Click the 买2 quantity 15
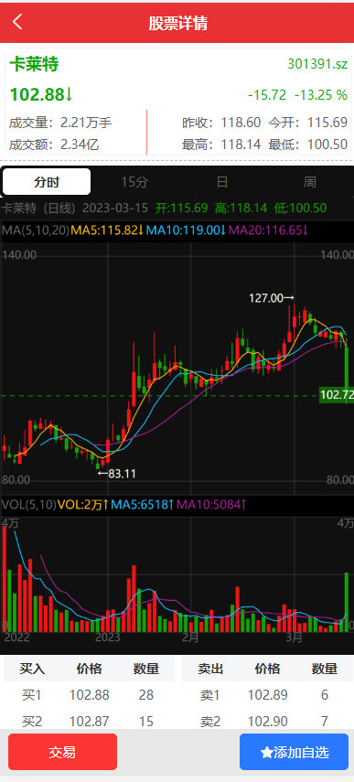This screenshot has width=354, height=782. [146, 721]
